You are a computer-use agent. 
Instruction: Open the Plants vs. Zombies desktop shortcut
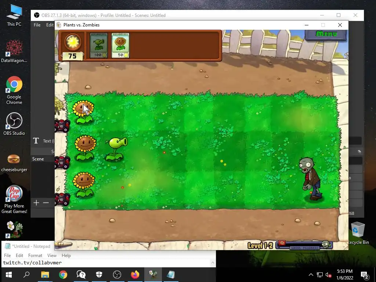coord(14,229)
